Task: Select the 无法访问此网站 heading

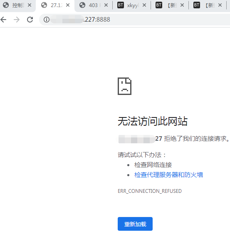Action: pos(153,121)
